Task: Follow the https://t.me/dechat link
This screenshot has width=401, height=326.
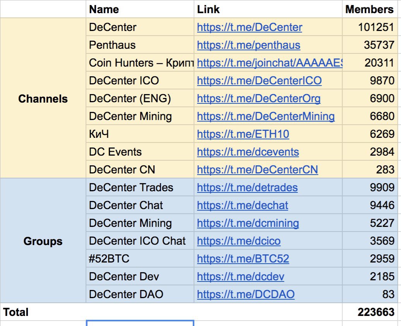Action: click(x=242, y=205)
